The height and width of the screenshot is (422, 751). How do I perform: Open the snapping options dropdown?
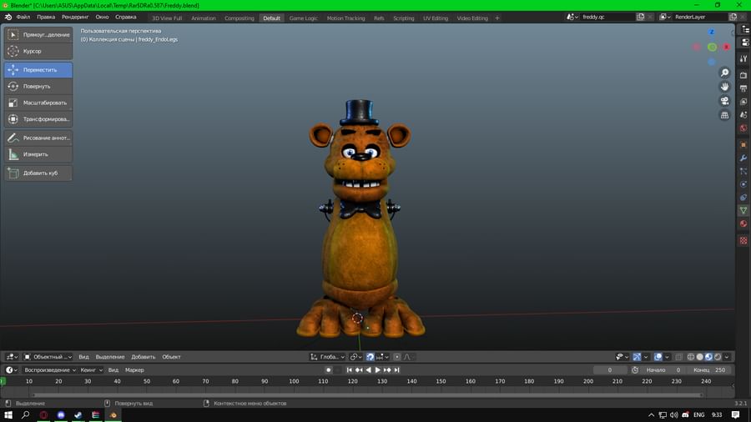(382, 357)
